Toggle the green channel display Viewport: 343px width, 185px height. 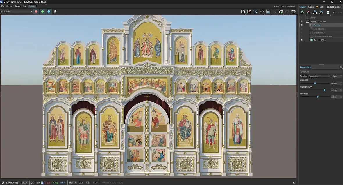pos(42,12)
